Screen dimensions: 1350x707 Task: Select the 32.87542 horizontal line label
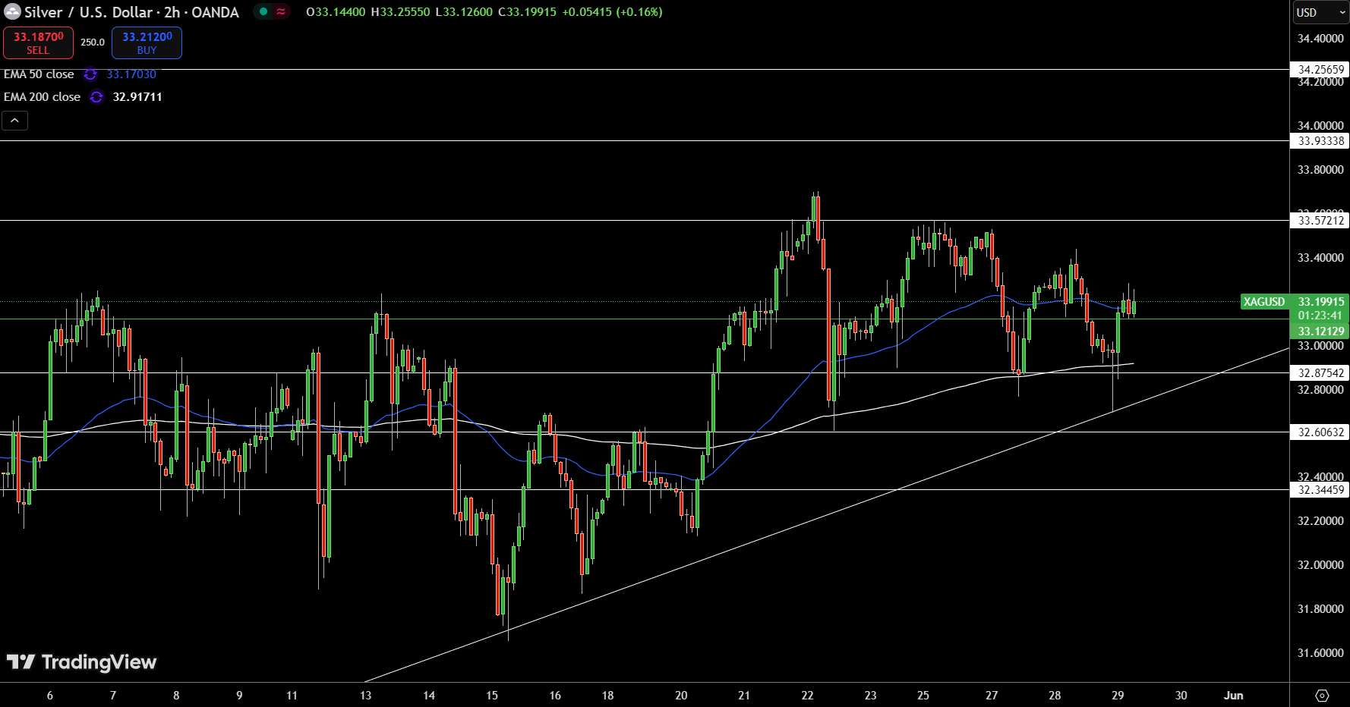tap(1320, 373)
